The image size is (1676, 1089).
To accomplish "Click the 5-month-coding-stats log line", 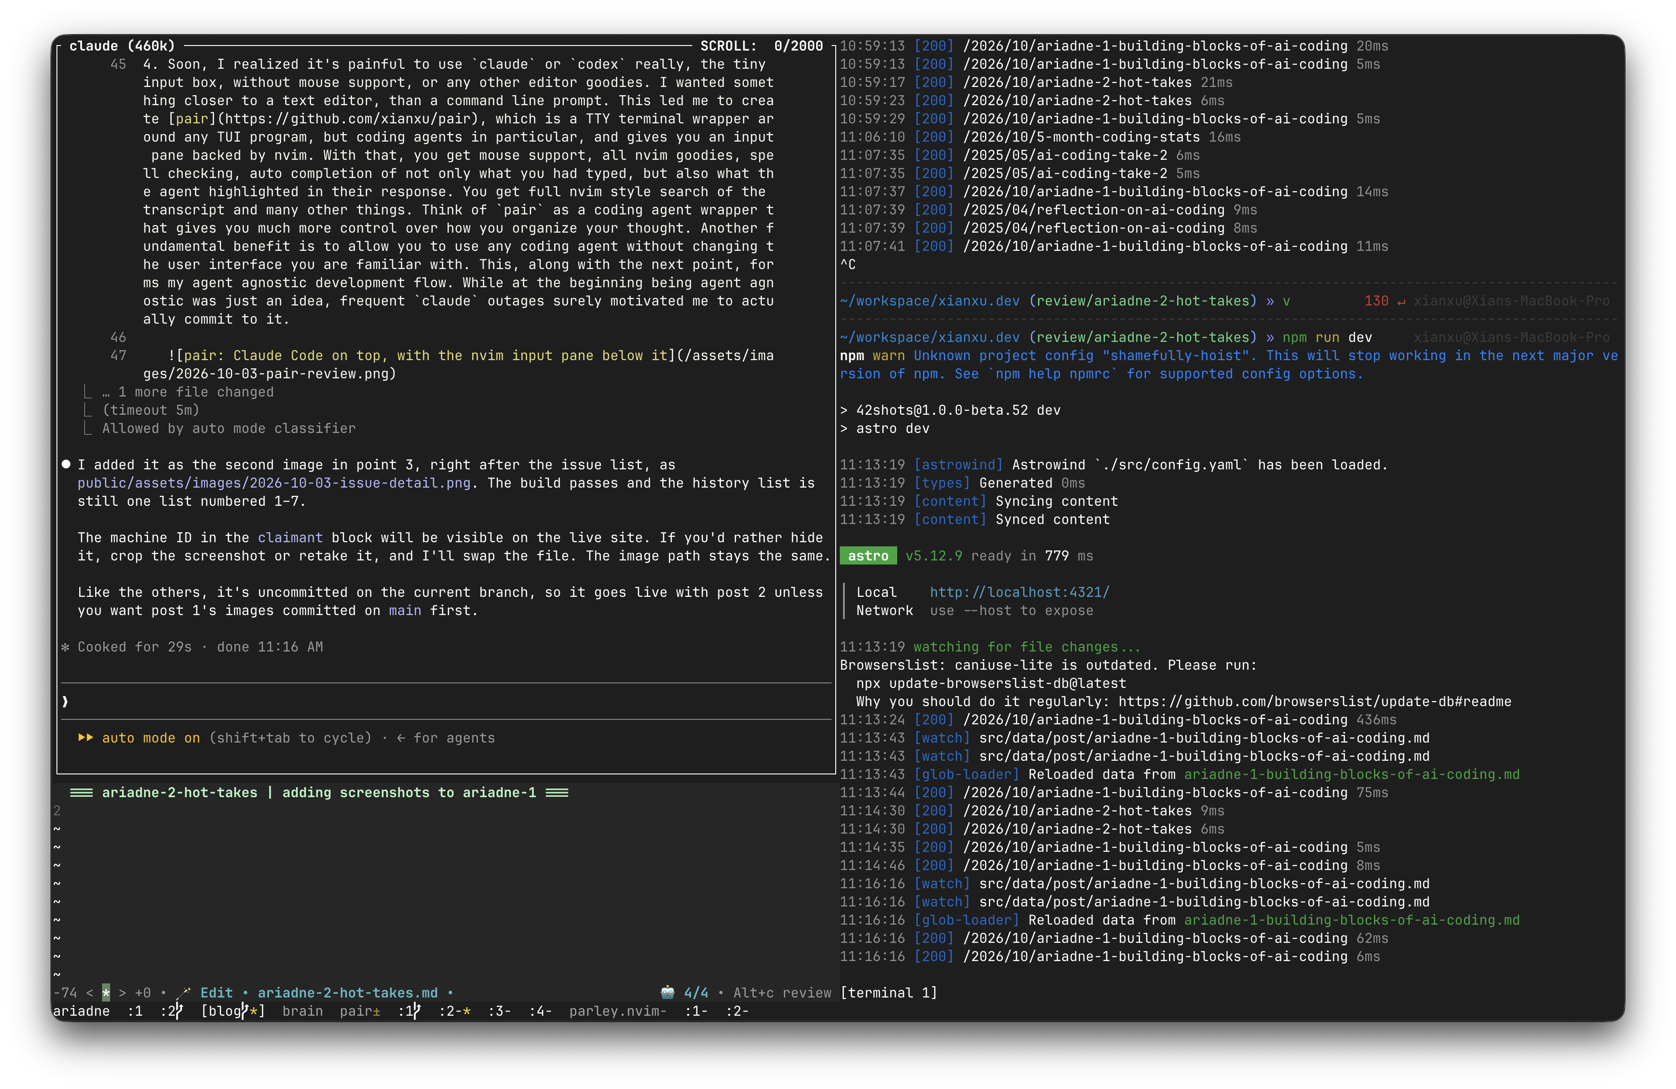I will tap(1040, 137).
